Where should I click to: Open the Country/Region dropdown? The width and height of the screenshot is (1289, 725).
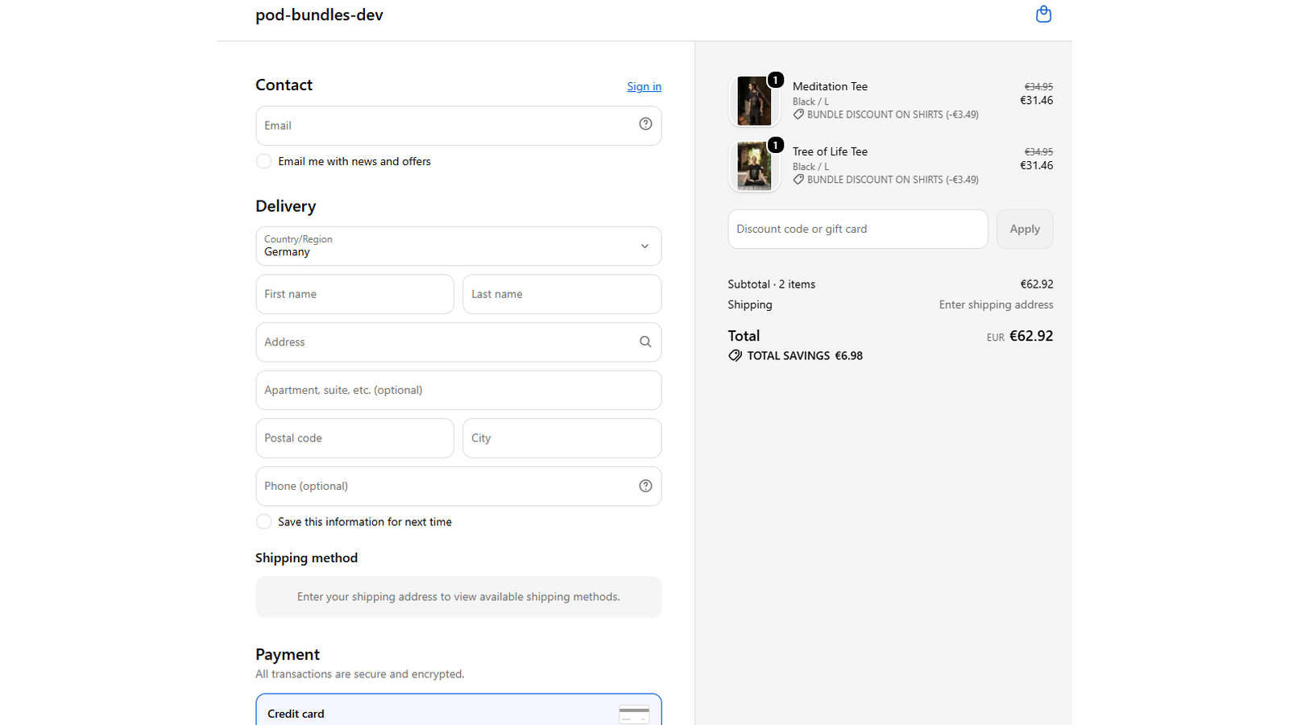(458, 246)
